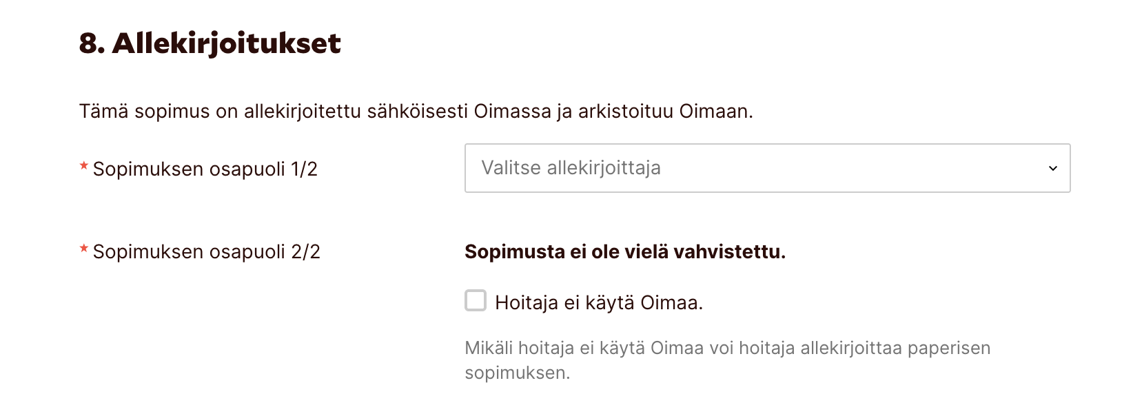The image size is (1122, 405).
Task: Click the word "sopimuksen." in grey help text
Action: click(517, 373)
